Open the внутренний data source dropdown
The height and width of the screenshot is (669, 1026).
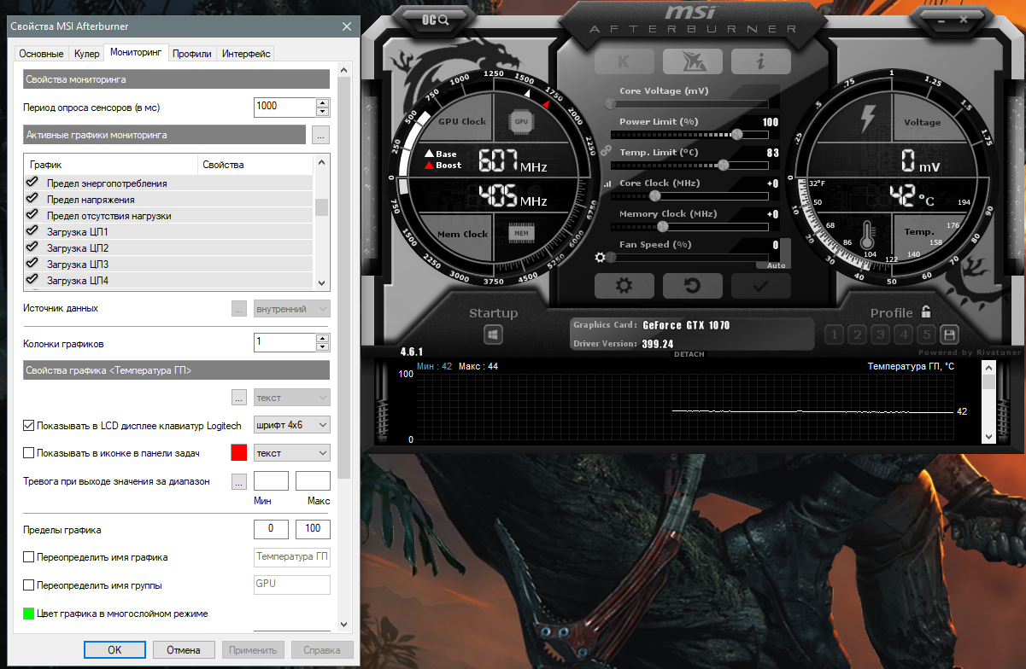click(292, 309)
